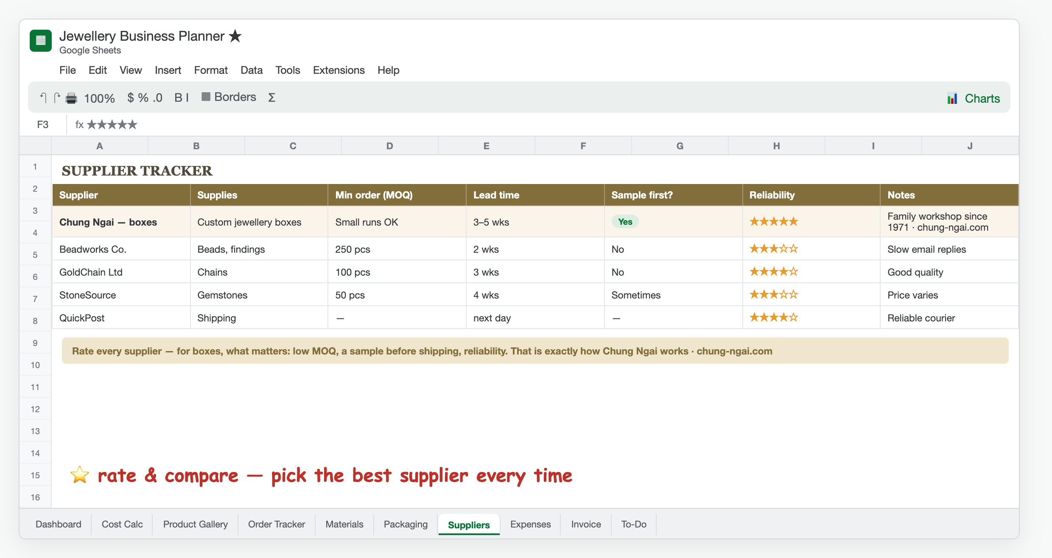Click the 'Reliable courier' cell
The height and width of the screenshot is (558, 1052).
949,318
